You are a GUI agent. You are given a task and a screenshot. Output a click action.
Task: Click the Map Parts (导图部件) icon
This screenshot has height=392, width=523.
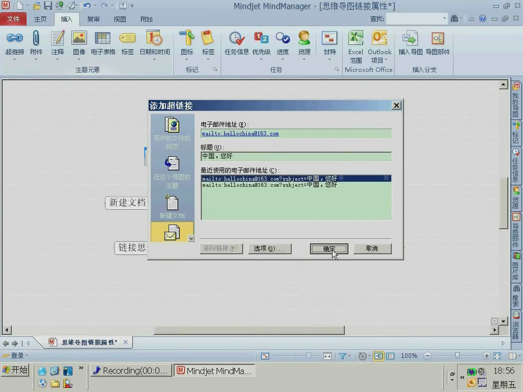(438, 38)
